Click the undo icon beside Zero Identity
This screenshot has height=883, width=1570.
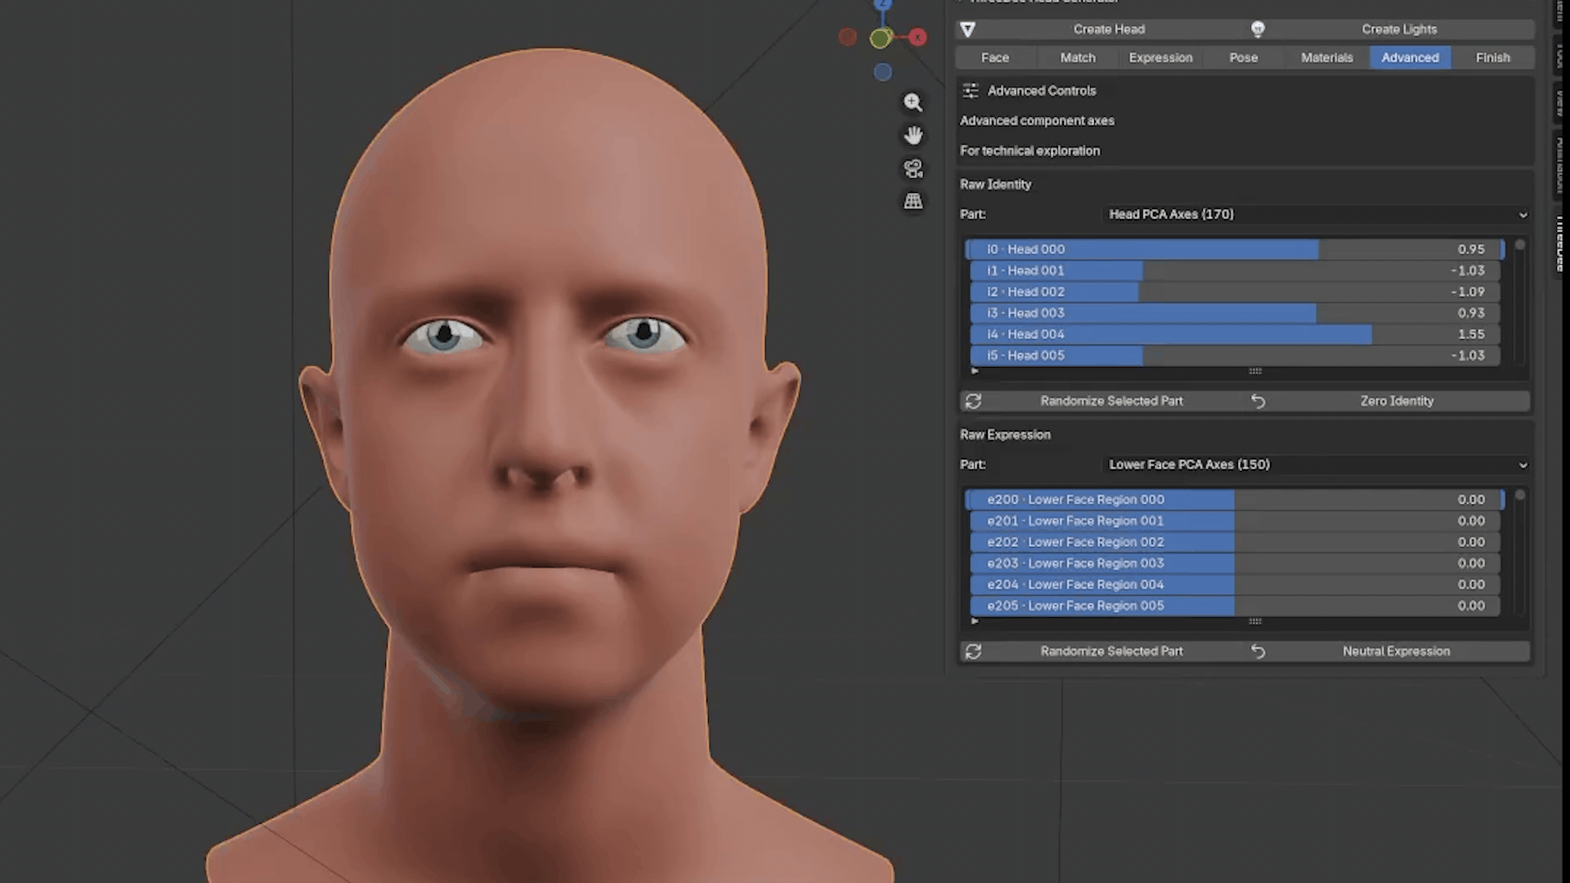1258,401
